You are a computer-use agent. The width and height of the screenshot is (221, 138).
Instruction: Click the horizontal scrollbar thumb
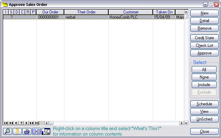click(x=51, y=123)
